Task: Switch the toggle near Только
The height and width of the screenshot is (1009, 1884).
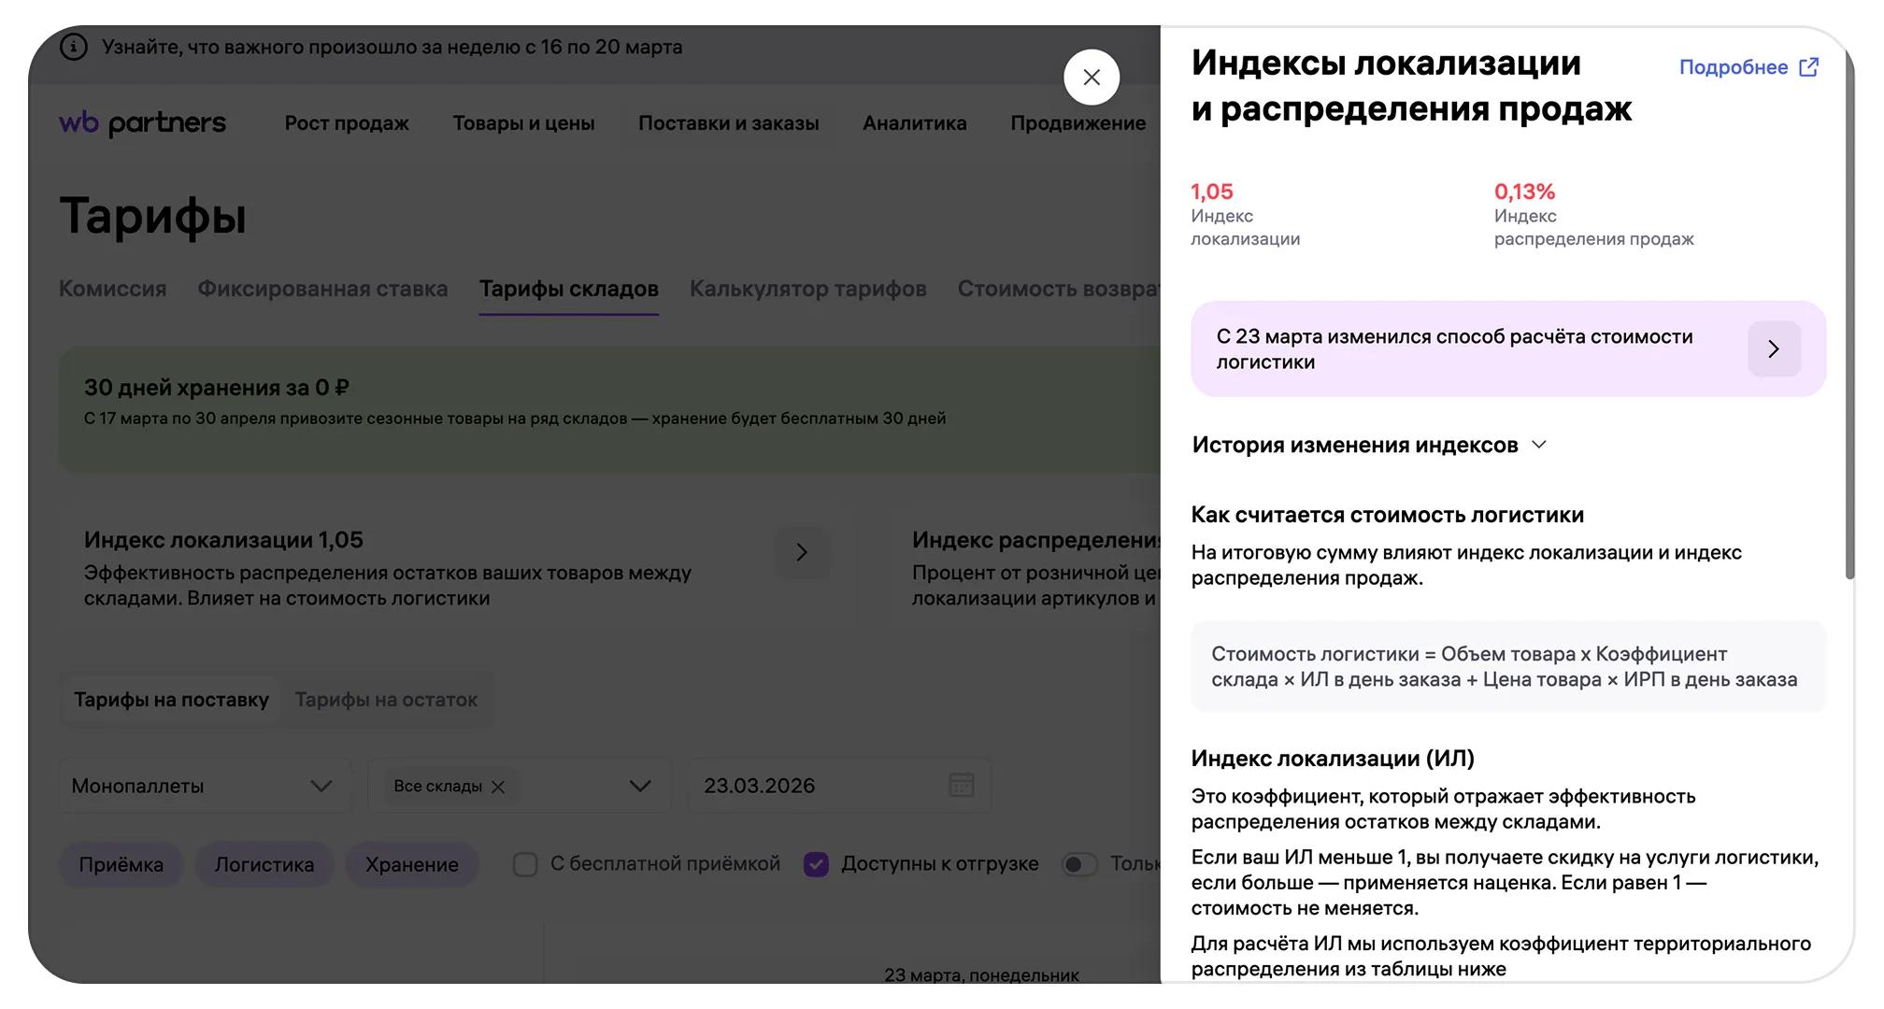Action: coord(1078,864)
